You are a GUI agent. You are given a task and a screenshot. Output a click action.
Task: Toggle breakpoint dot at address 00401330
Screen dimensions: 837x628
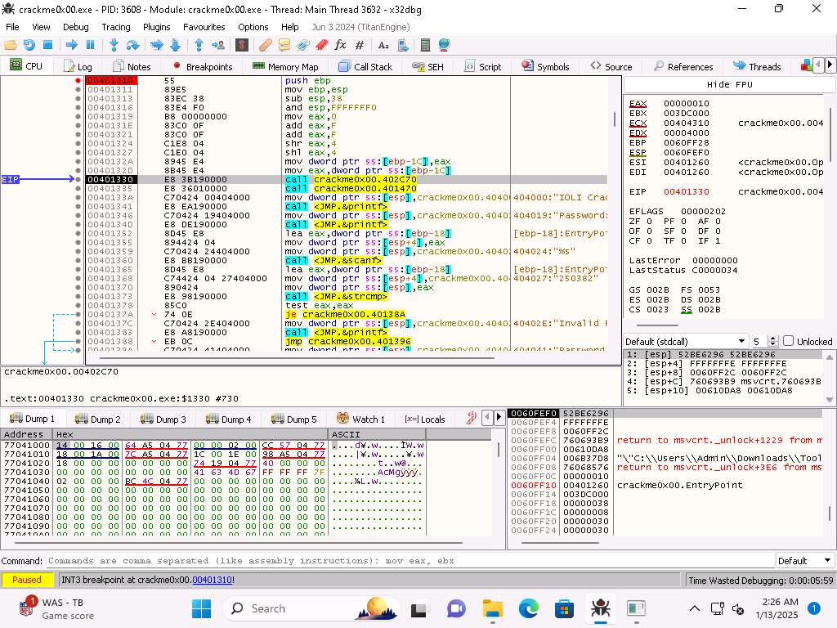78,179
